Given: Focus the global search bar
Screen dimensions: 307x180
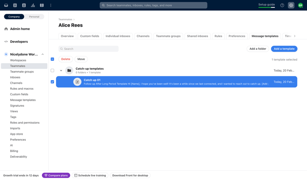Looking at the screenshot, I should click(x=153, y=5).
